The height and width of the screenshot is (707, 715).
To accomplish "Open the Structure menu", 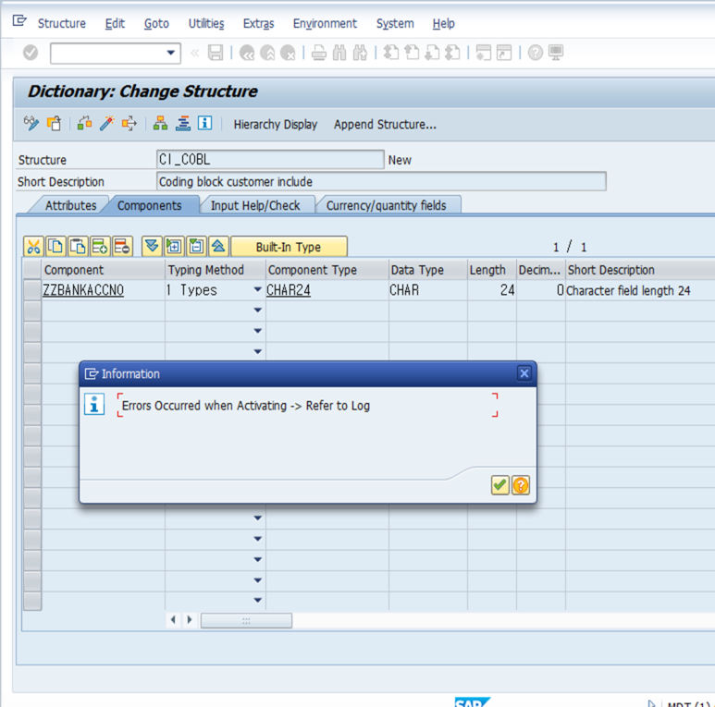I will click(x=62, y=23).
